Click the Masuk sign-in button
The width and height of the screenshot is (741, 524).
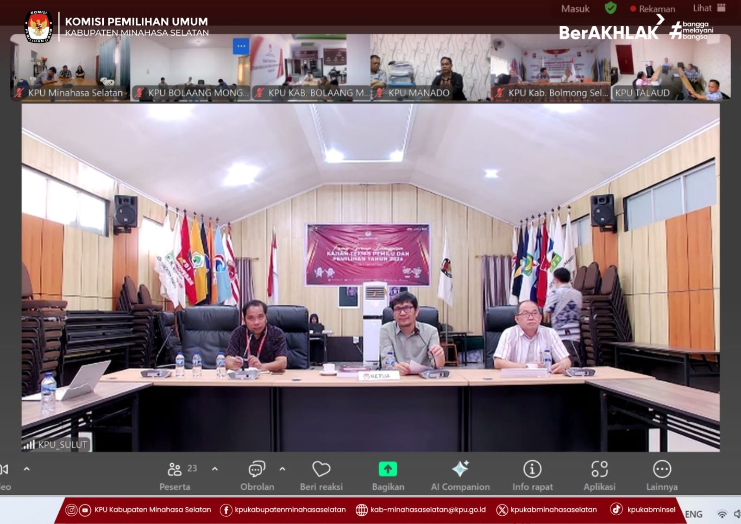tap(575, 9)
